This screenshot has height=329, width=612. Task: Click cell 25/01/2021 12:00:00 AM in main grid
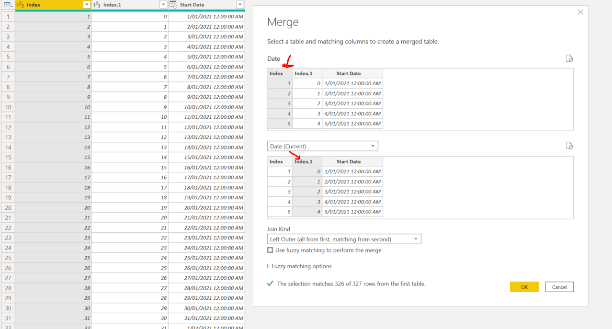point(206,258)
